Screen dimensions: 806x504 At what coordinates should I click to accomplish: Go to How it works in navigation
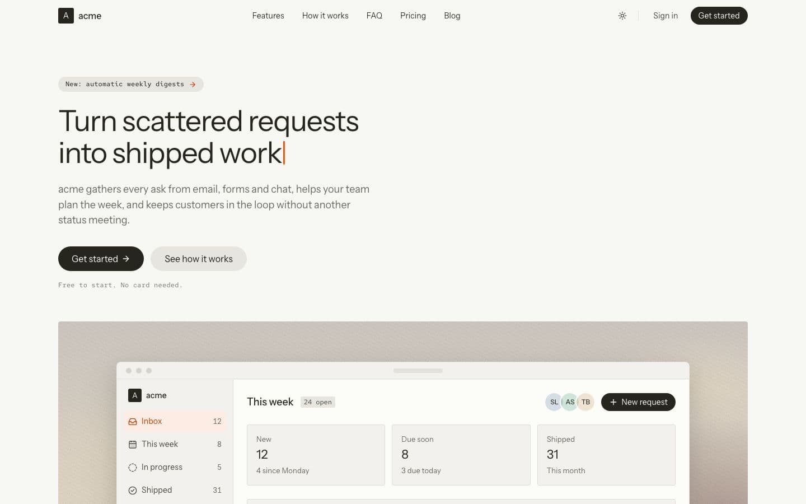click(x=325, y=16)
